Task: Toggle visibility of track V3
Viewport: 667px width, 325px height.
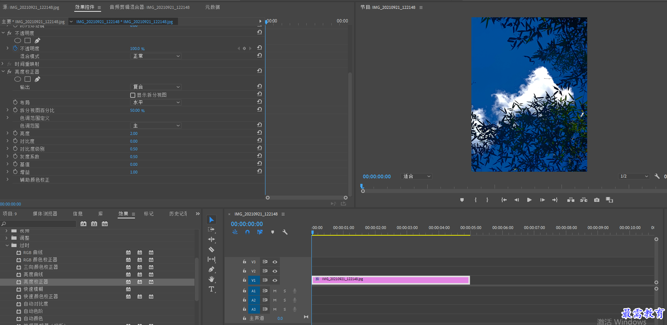Action: (275, 262)
